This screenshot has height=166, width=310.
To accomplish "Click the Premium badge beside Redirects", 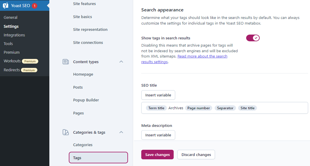I will [x=29, y=70].
